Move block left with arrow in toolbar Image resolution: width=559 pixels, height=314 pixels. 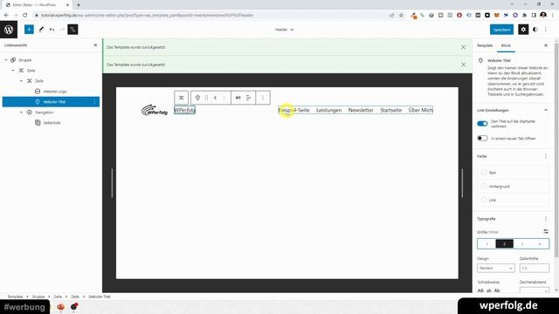point(215,98)
